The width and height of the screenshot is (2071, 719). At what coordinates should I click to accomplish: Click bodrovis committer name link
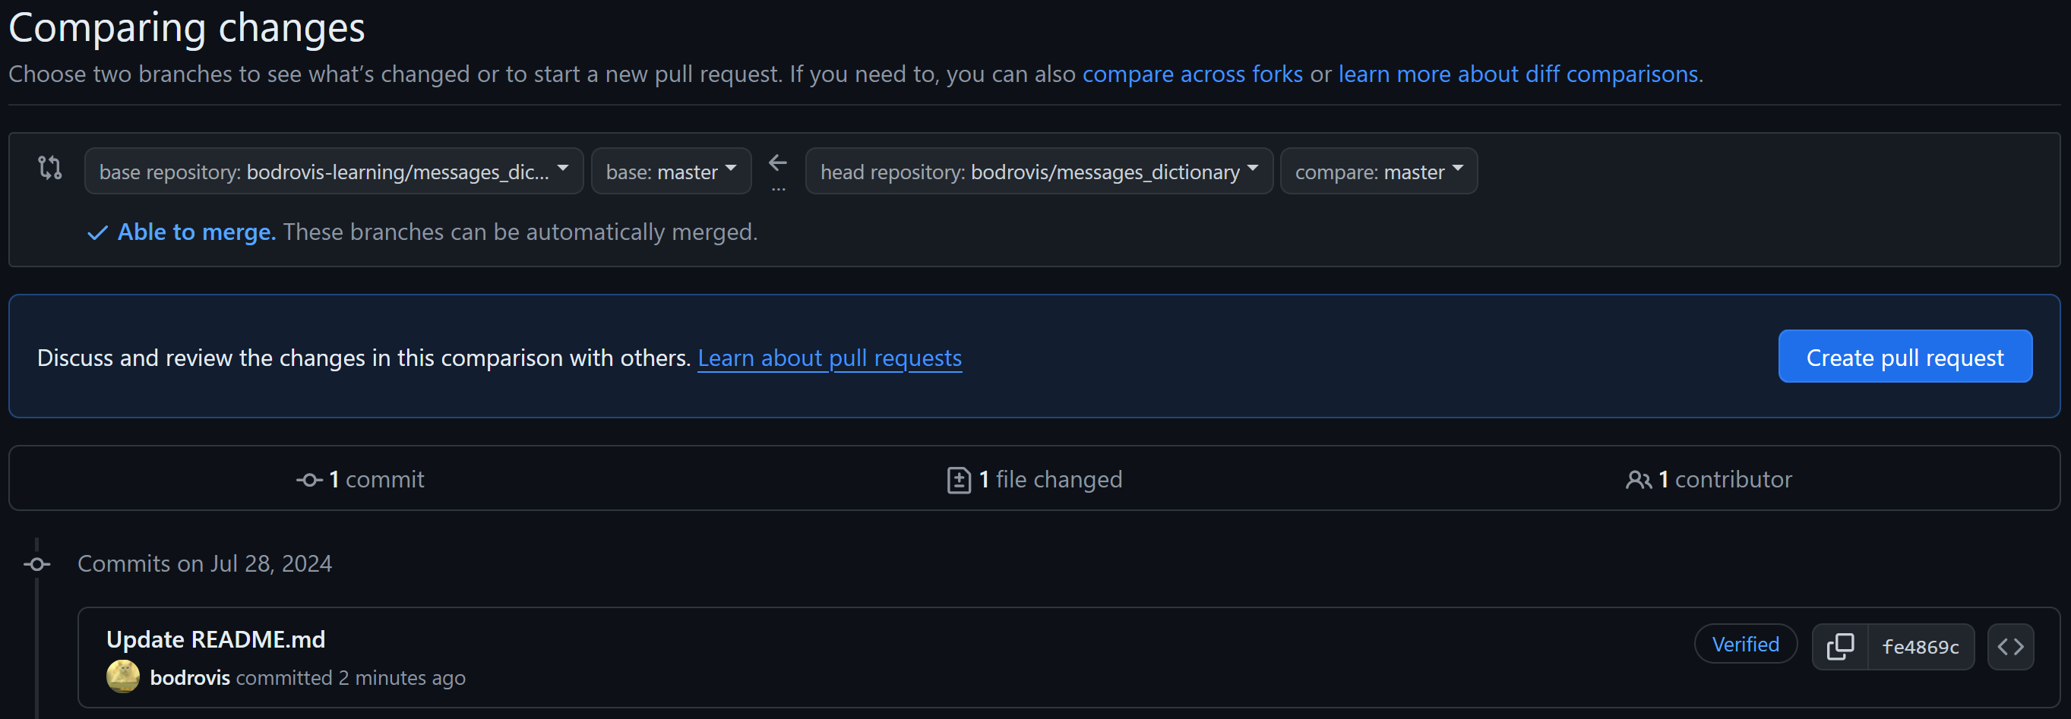(x=190, y=677)
